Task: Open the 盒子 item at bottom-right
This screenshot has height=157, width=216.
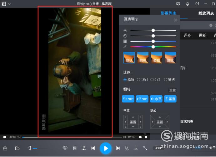Action: 212,148
